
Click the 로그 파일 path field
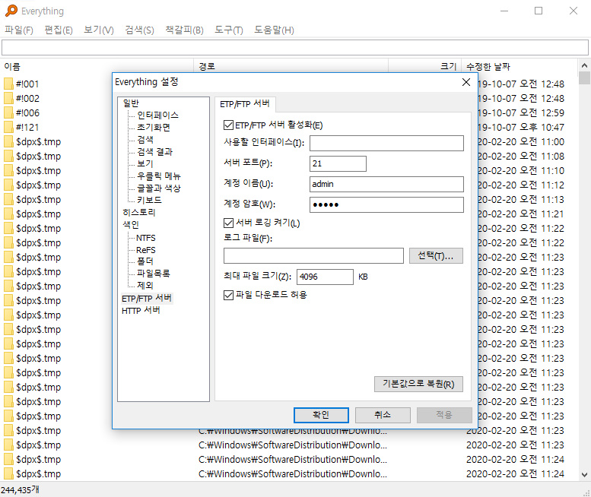point(313,256)
